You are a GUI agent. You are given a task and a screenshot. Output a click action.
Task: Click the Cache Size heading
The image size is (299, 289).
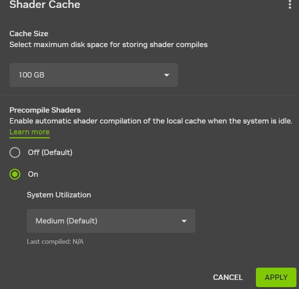(x=29, y=34)
